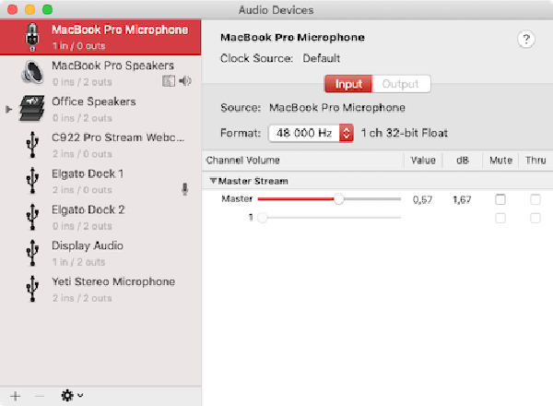Click the 1 ch 32-bit Float text
553x406 pixels.
coord(405,133)
